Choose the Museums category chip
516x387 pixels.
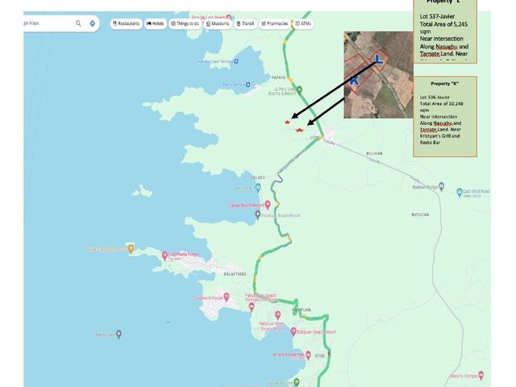point(218,23)
